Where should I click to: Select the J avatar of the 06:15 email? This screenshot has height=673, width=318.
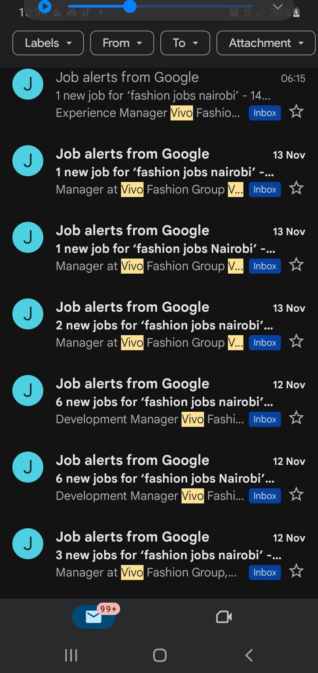coord(28,84)
